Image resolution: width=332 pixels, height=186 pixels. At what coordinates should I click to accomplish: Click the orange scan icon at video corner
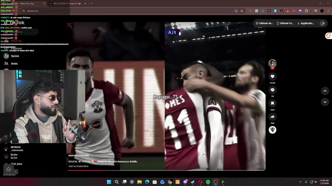click(69, 25)
